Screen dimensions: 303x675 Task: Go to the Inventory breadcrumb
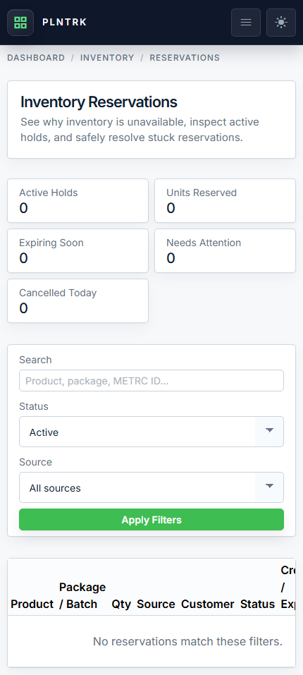(107, 58)
